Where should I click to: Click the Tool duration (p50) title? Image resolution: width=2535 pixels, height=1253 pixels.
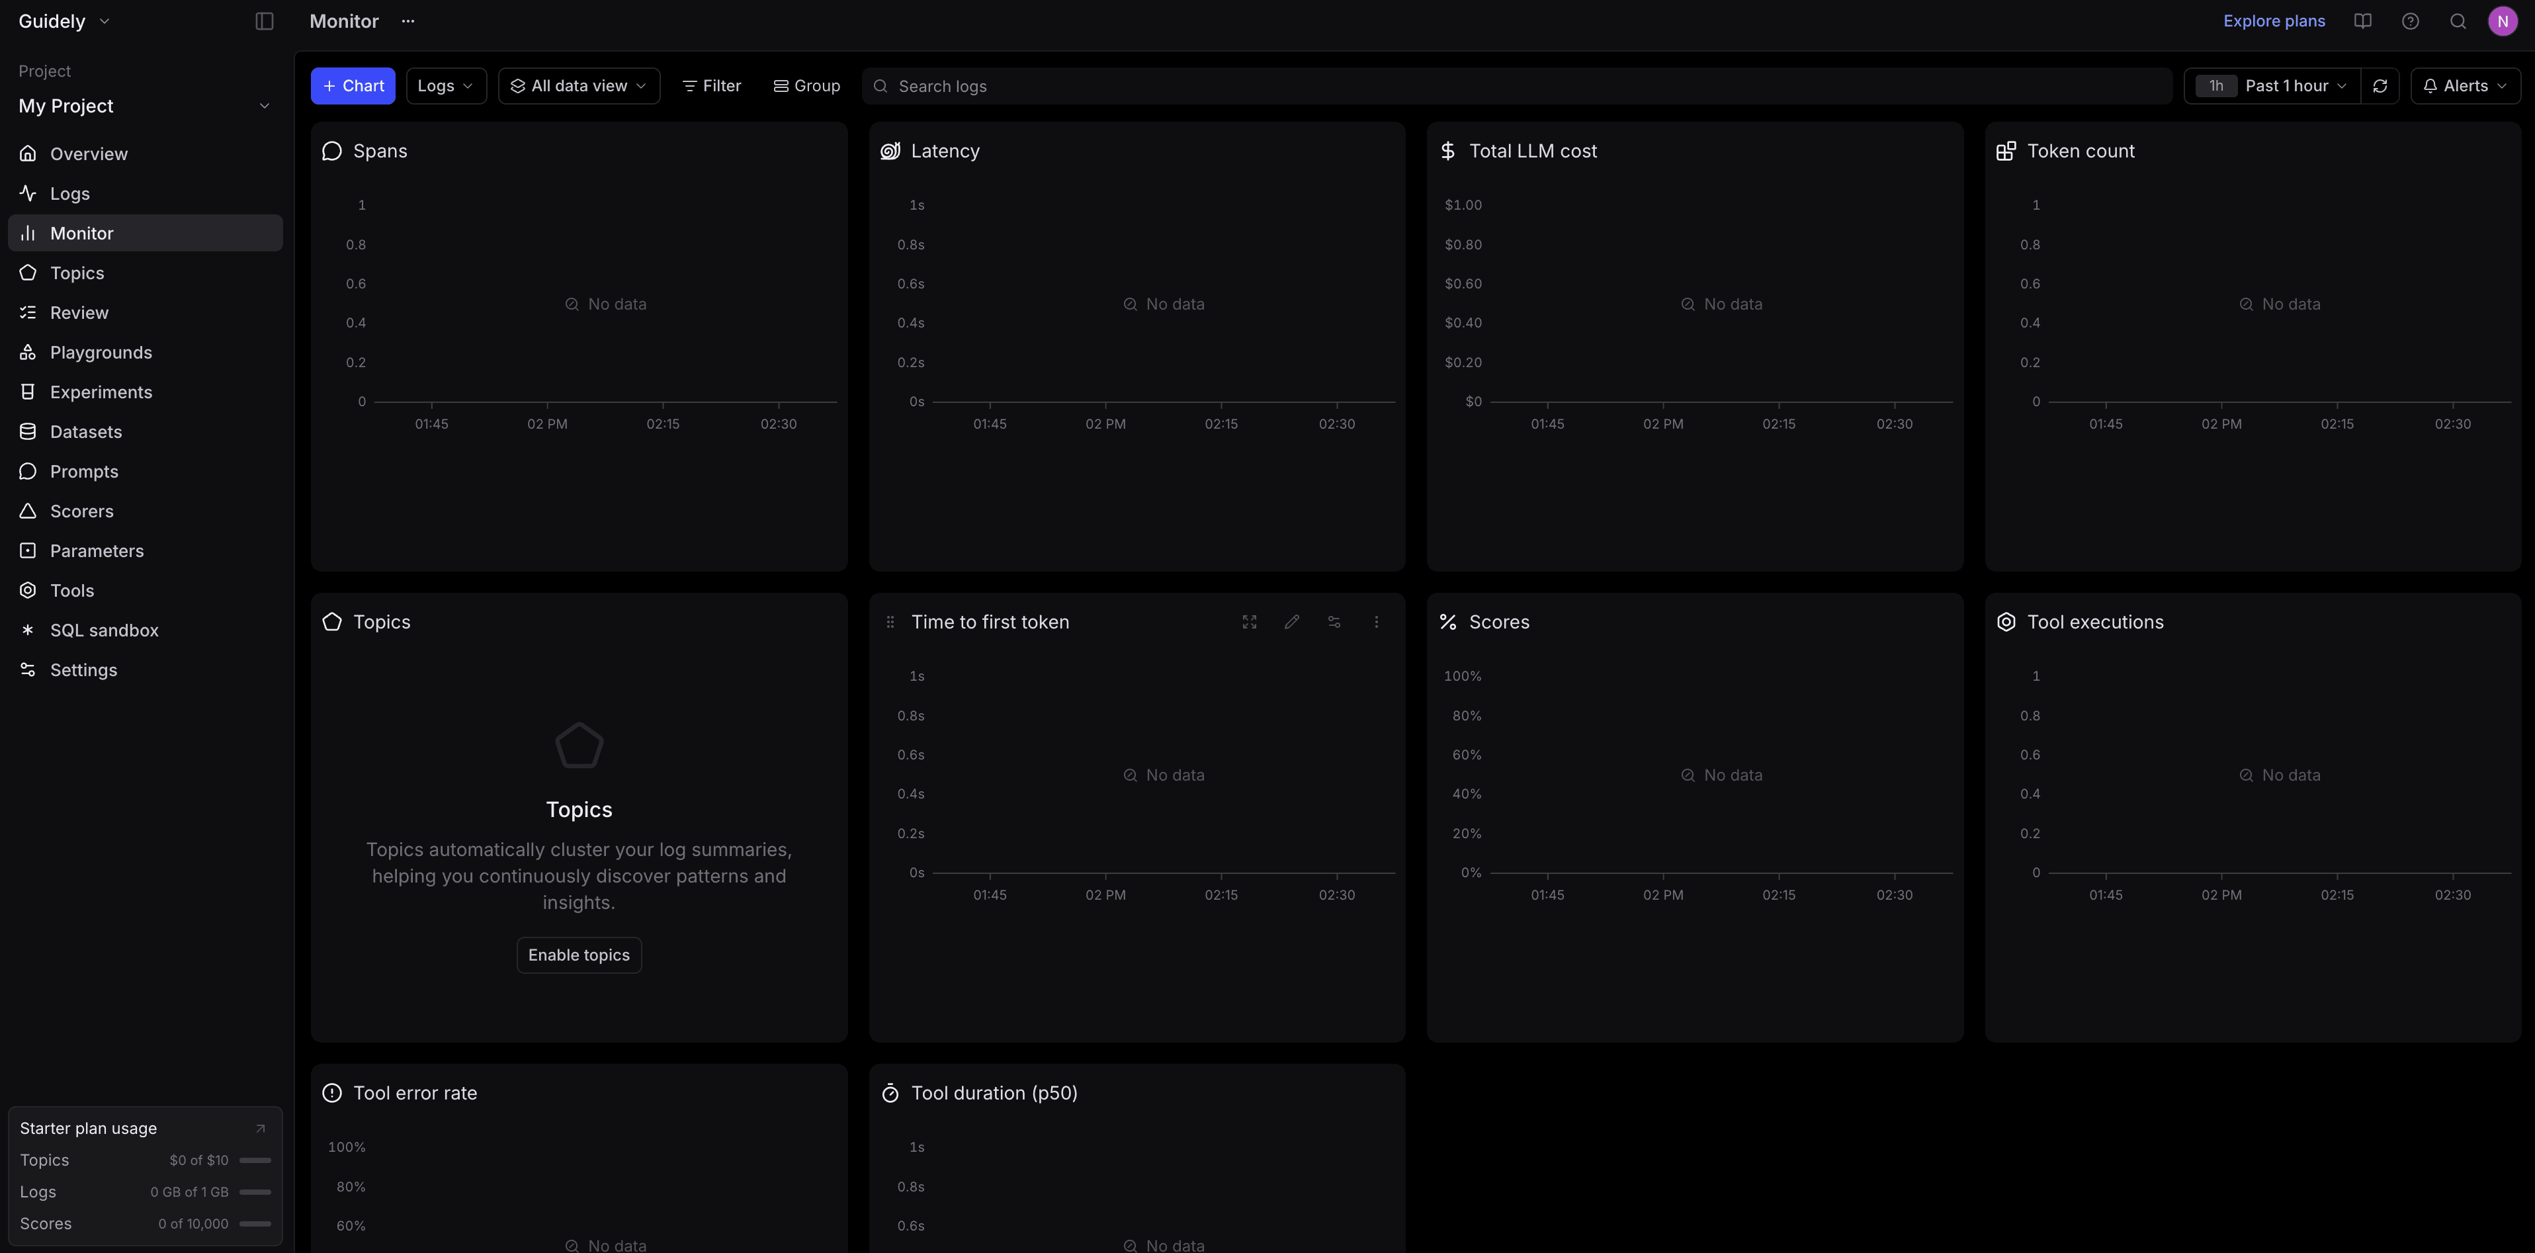(994, 1092)
